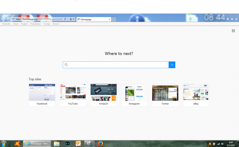Open Avast antivirus from the taskbar
This screenshot has width=239, height=147.
(x=18, y=144)
